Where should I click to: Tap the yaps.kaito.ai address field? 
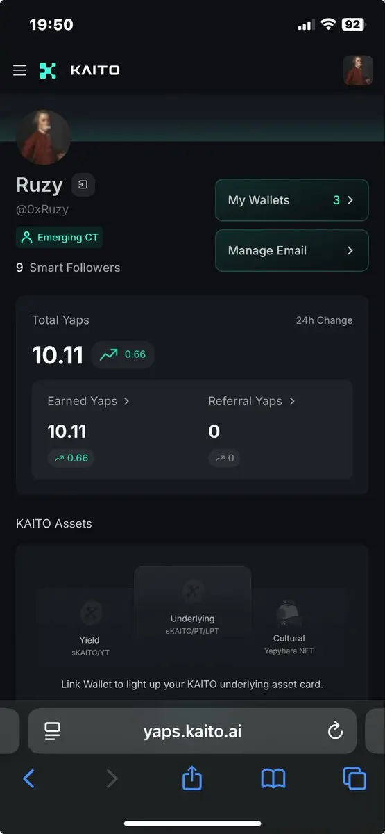point(192,731)
